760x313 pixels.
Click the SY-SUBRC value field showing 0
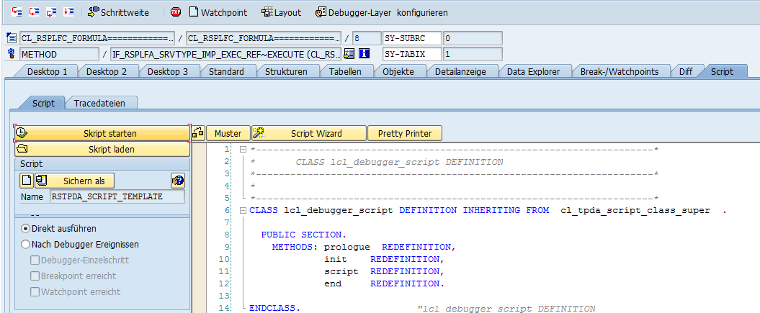coord(473,38)
